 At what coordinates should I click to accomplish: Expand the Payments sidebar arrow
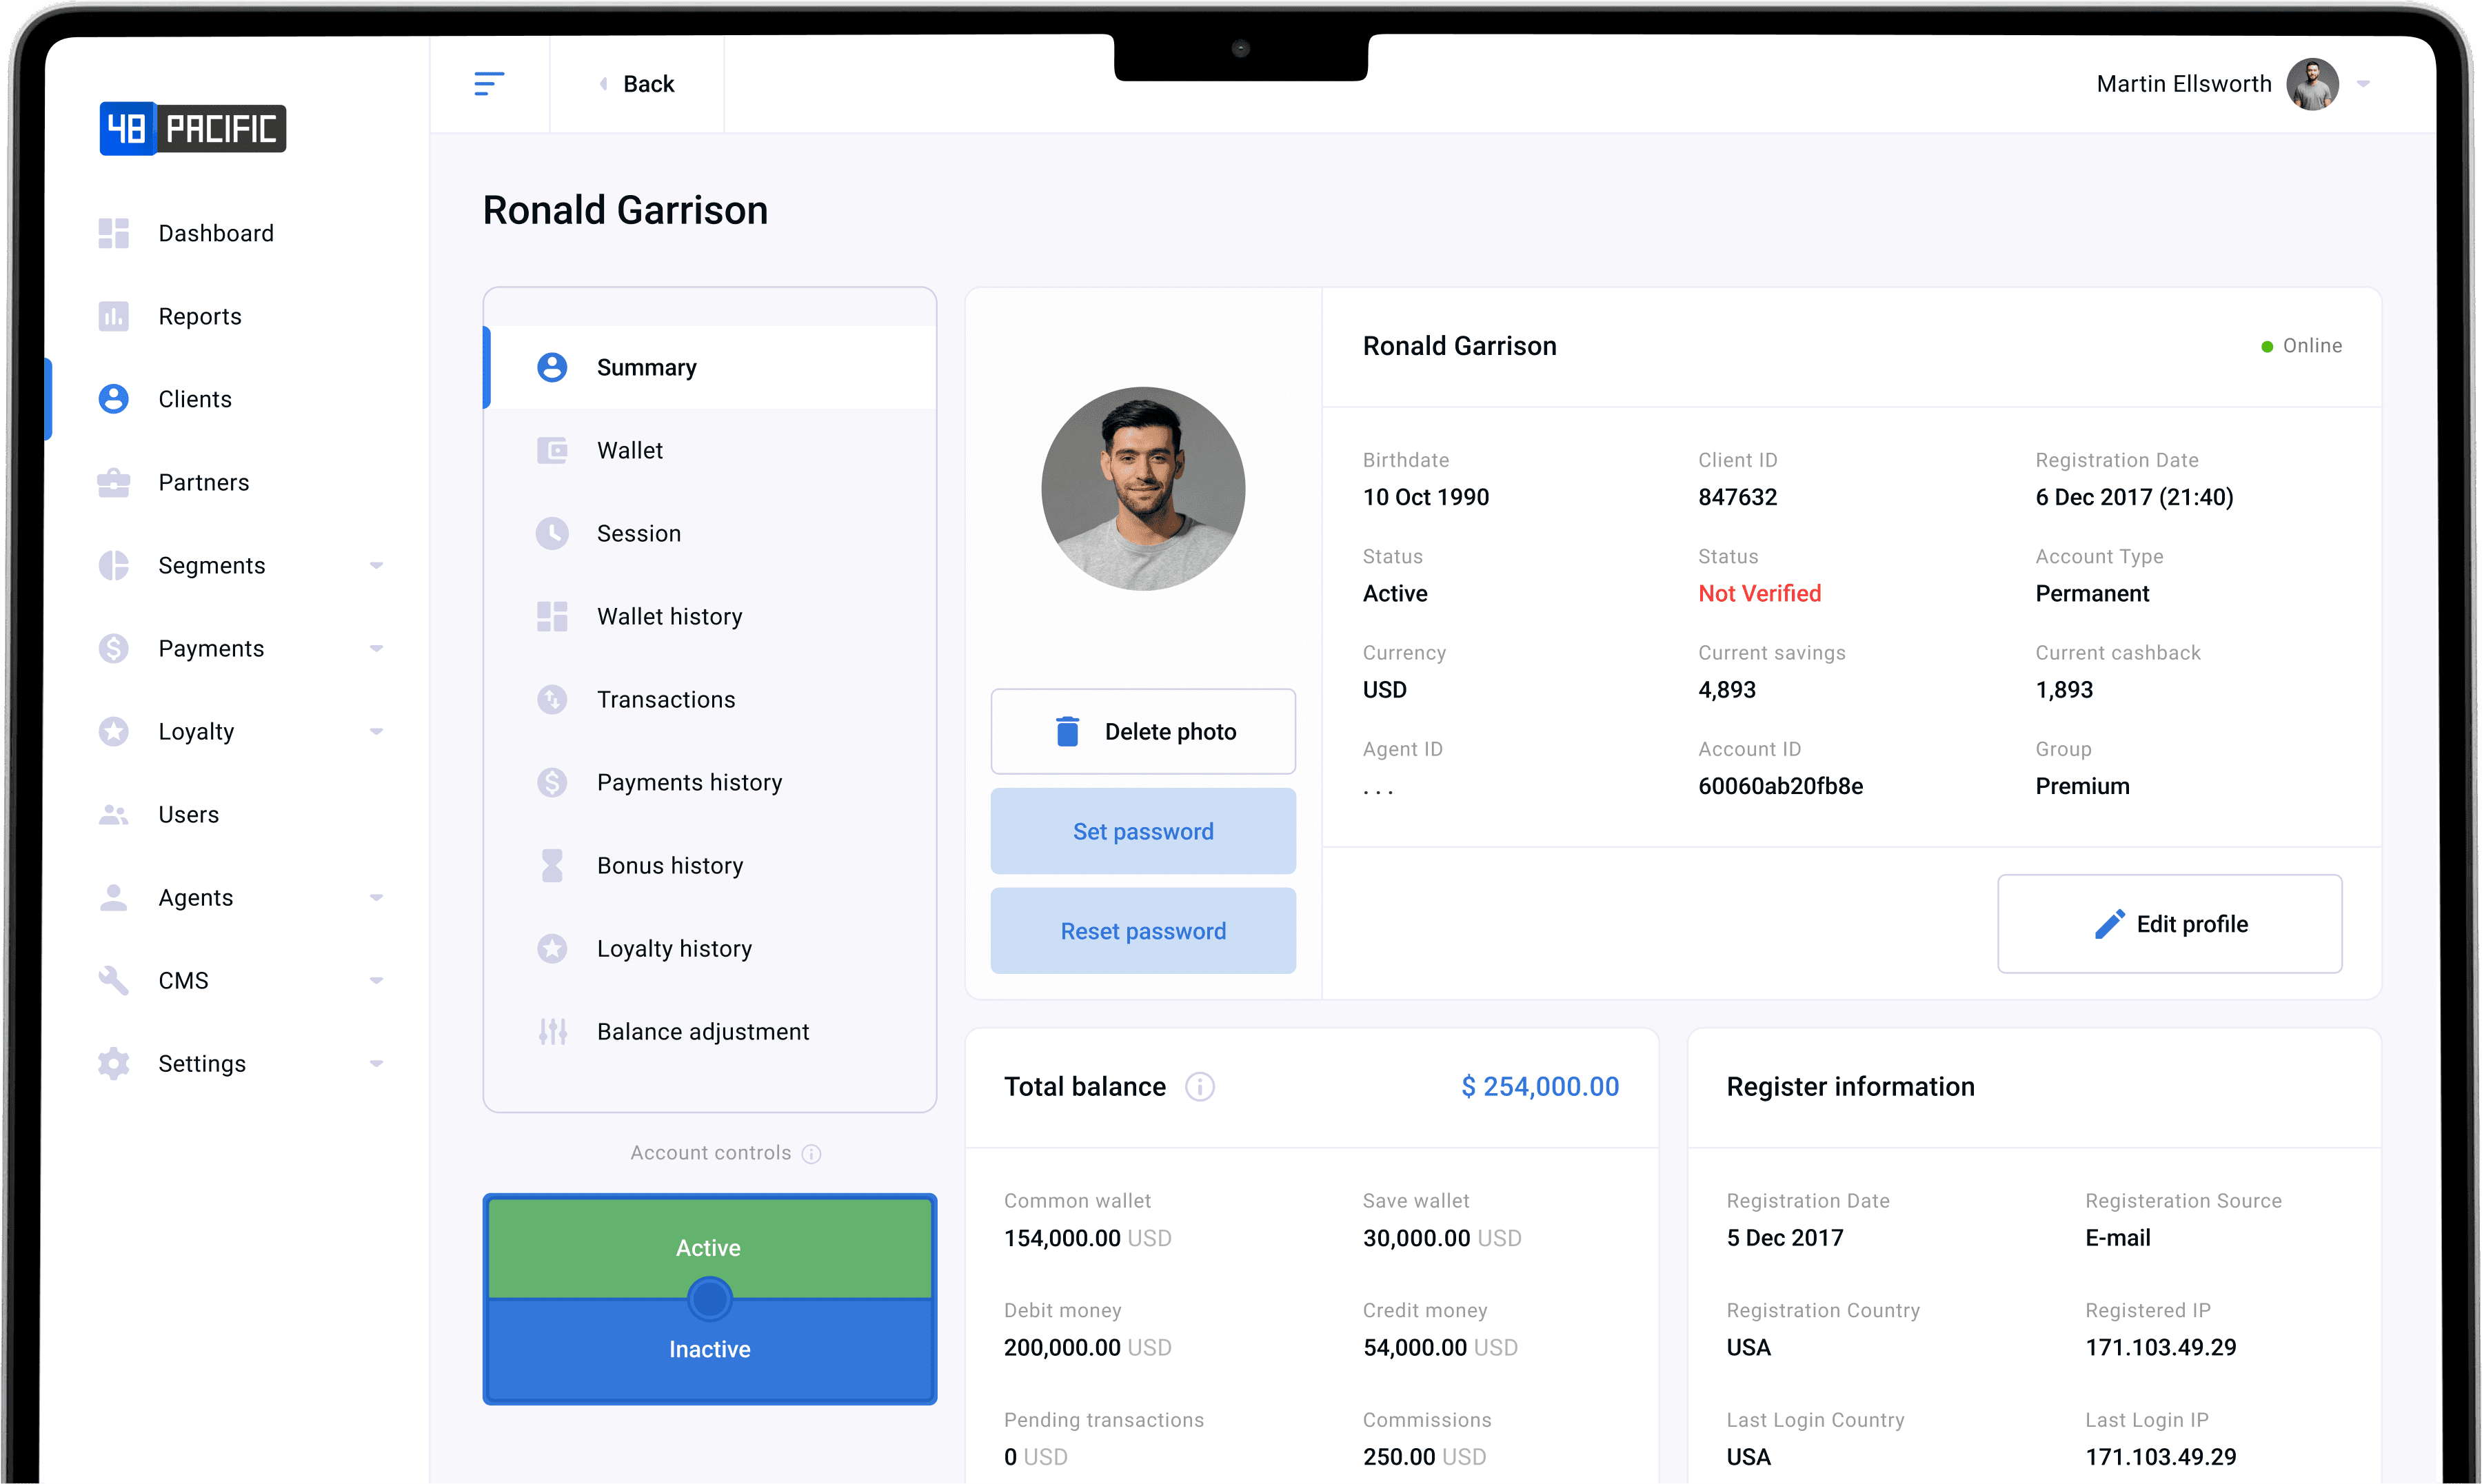(x=376, y=649)
